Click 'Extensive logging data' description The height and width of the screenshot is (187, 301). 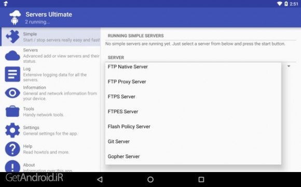coord(55,77)
